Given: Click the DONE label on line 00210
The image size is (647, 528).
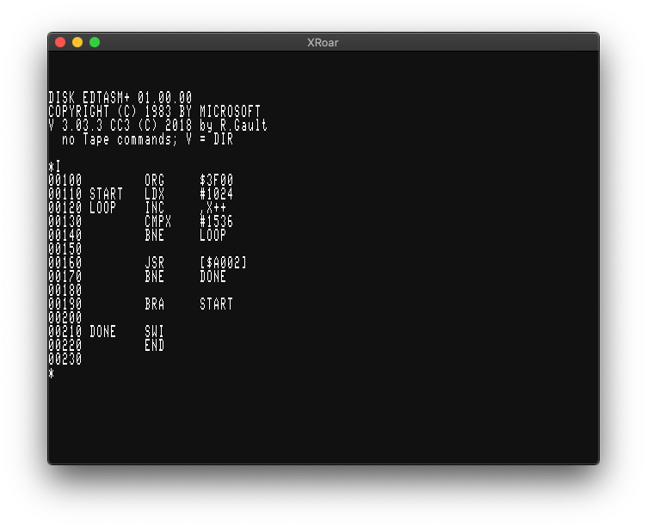Looking at the screenshot, I should point(102,331).
